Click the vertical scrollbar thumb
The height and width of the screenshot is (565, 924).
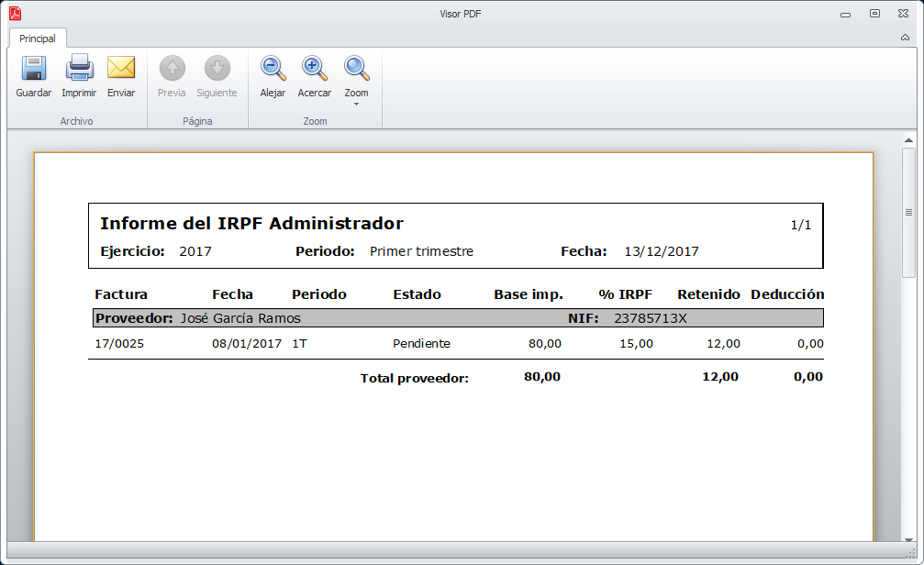[908, 213]
